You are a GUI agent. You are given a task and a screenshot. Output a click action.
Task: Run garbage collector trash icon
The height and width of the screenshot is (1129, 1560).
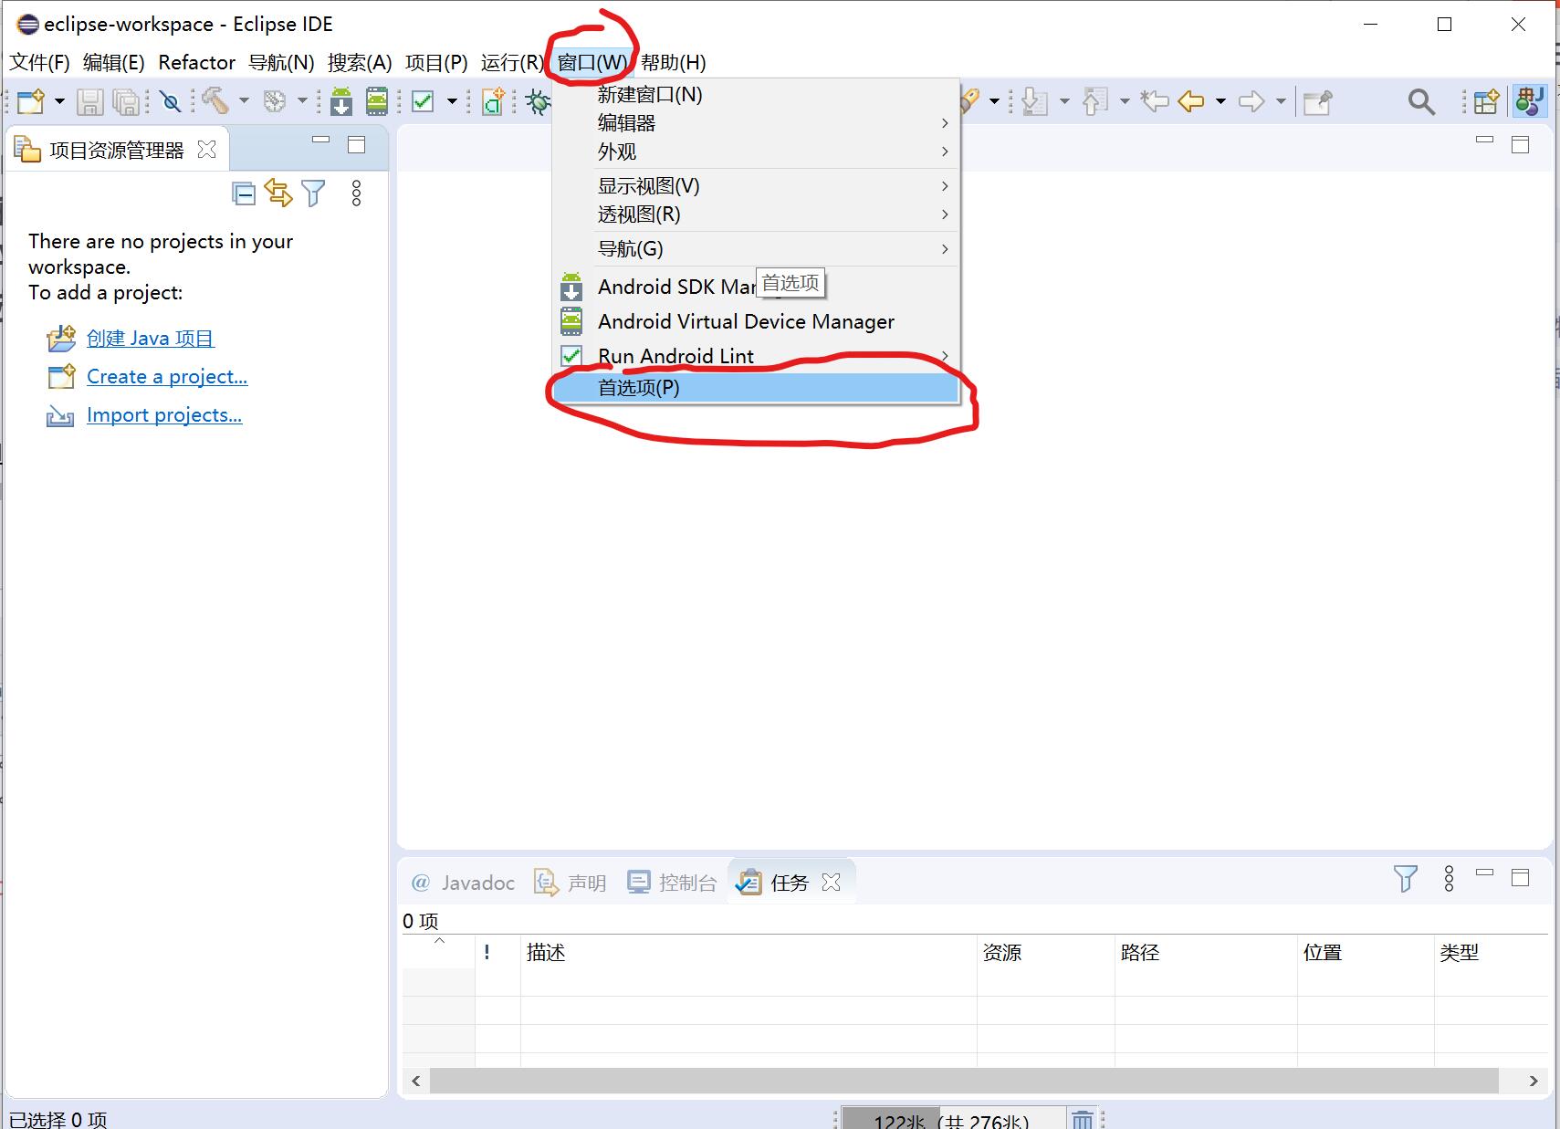point(1082,1119)
